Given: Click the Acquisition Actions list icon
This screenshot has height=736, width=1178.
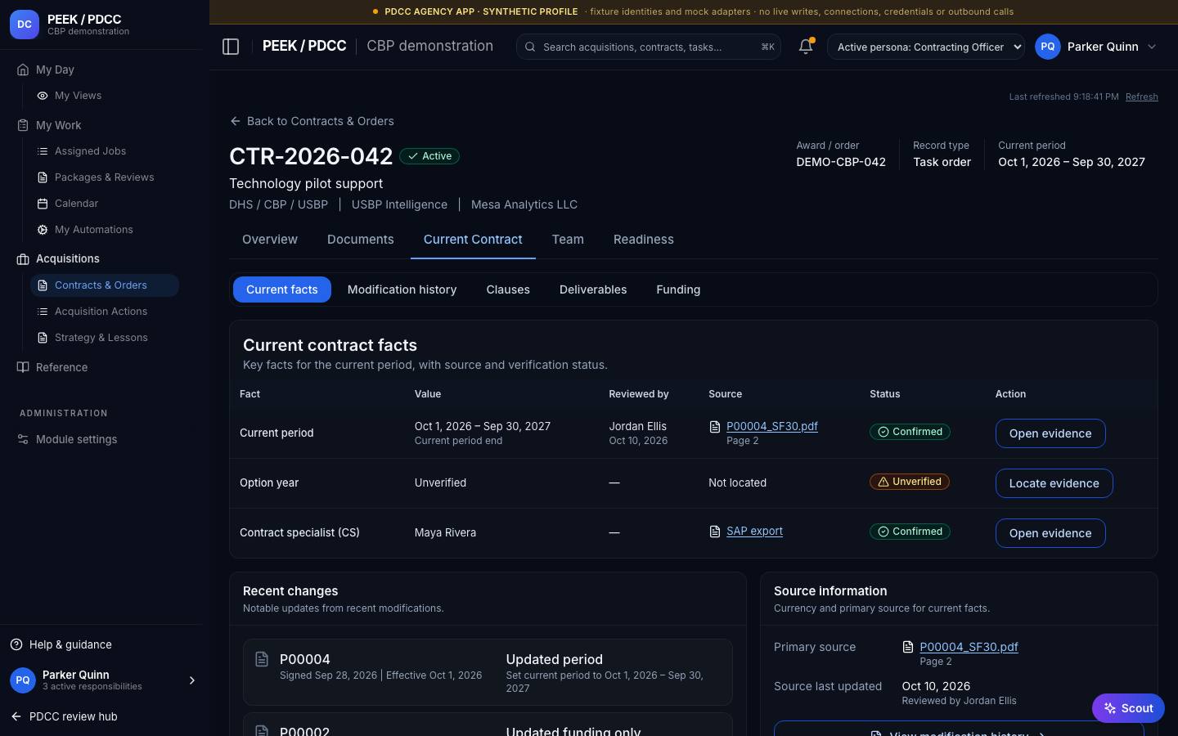Looking at the screenshot, I should tap(43, 312).
